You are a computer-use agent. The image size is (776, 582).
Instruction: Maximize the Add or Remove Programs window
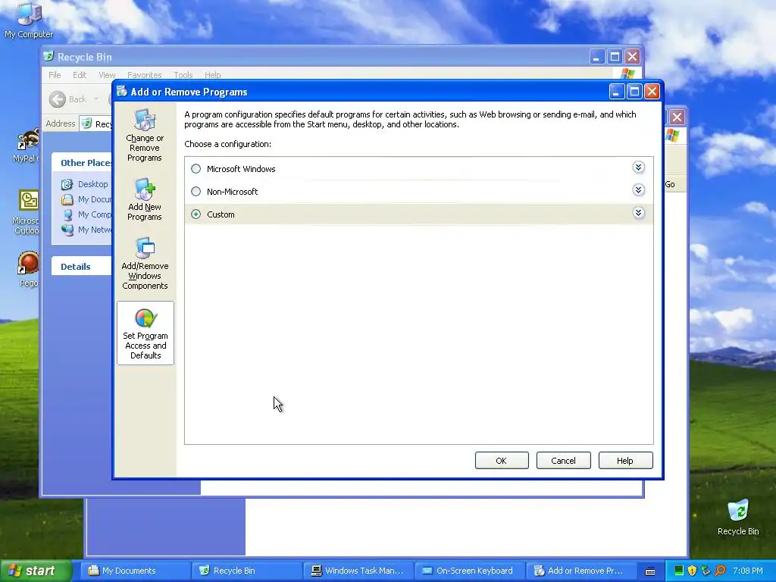pyautogui.click(x=634, y=92)
